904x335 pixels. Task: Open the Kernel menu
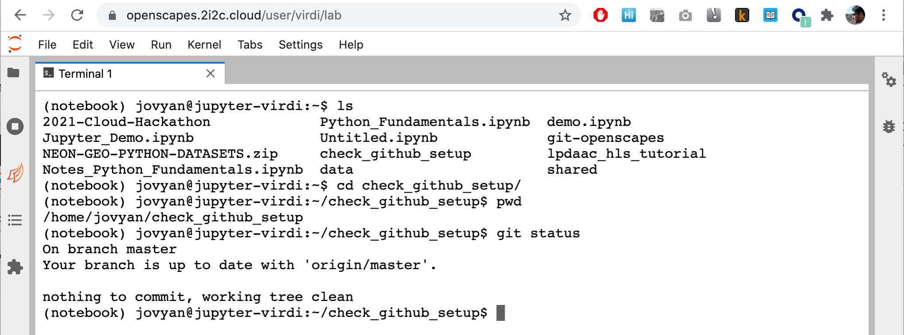(204, 44)
